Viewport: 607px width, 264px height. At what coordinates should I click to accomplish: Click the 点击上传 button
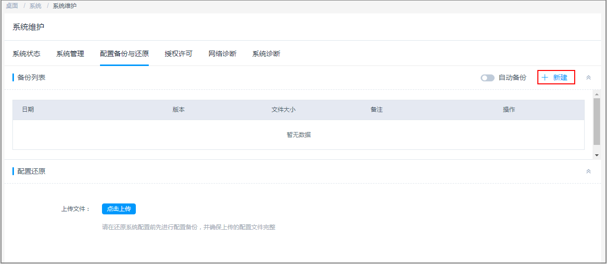[x=119, y=209]
